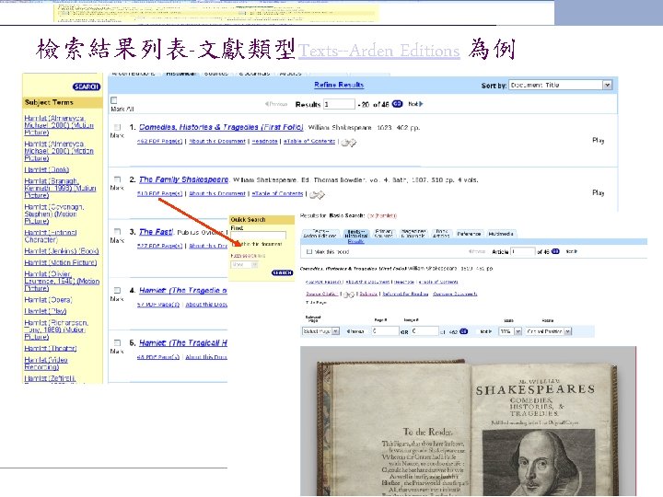Image resolution: width=663 pixels, height=497 pixels.
Task: Click the Image # input field
Action: click(425, 331)
